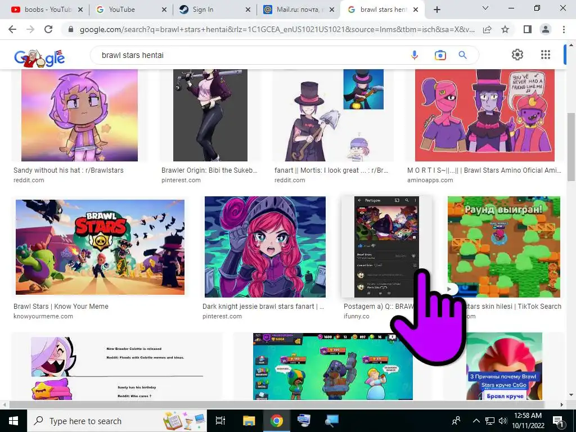This screenshot has width=576, height=432.
Task: Open the Windows Start menu
Action: coord(13,421)
